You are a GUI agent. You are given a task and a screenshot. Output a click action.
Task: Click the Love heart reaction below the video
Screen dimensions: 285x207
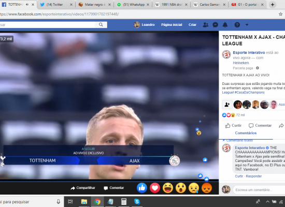(x=155, y=188)
